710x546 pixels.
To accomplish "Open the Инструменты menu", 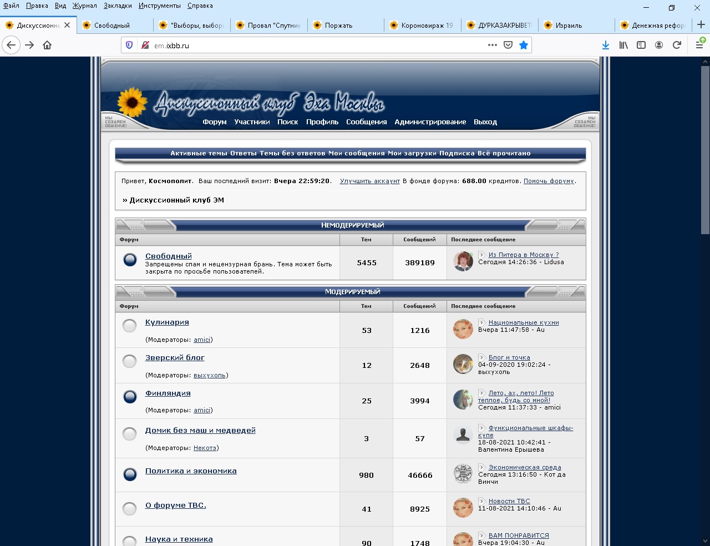I will pyautogui.click(x=160, y=6).
